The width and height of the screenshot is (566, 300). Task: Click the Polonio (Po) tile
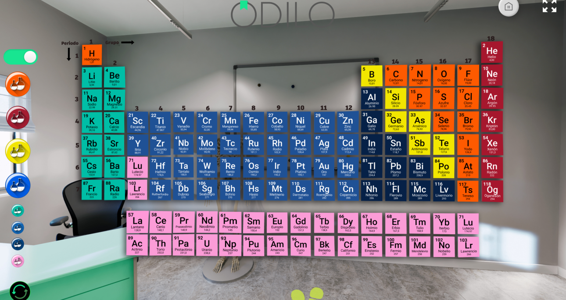(x=444, y=168)
